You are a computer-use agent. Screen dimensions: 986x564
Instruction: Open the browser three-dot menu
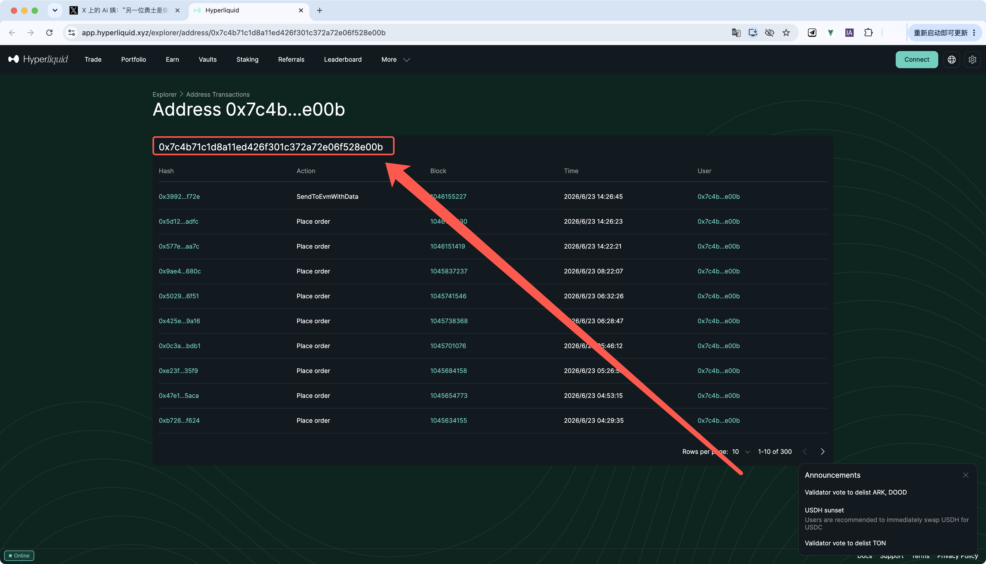point(974,33)
